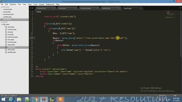Open the Help menu

click(x=57, y=5)
